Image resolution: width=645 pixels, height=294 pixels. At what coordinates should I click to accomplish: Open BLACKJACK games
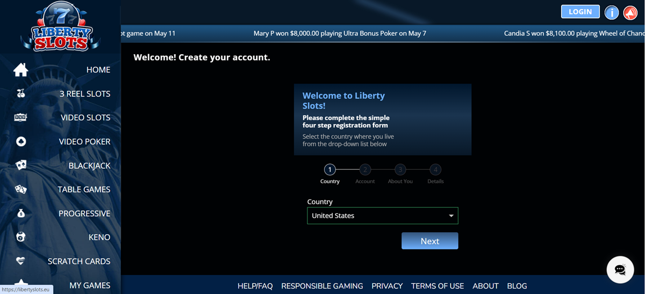[x=90, y=166]
